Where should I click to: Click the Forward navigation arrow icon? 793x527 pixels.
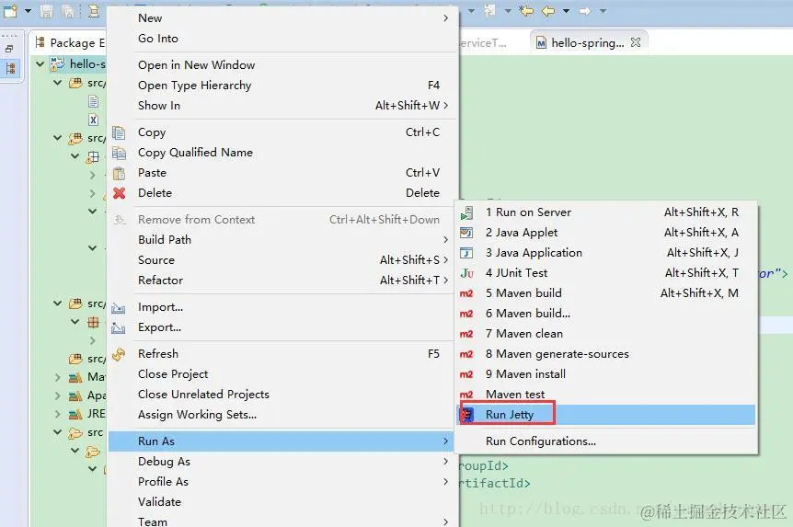coord(585,11)
